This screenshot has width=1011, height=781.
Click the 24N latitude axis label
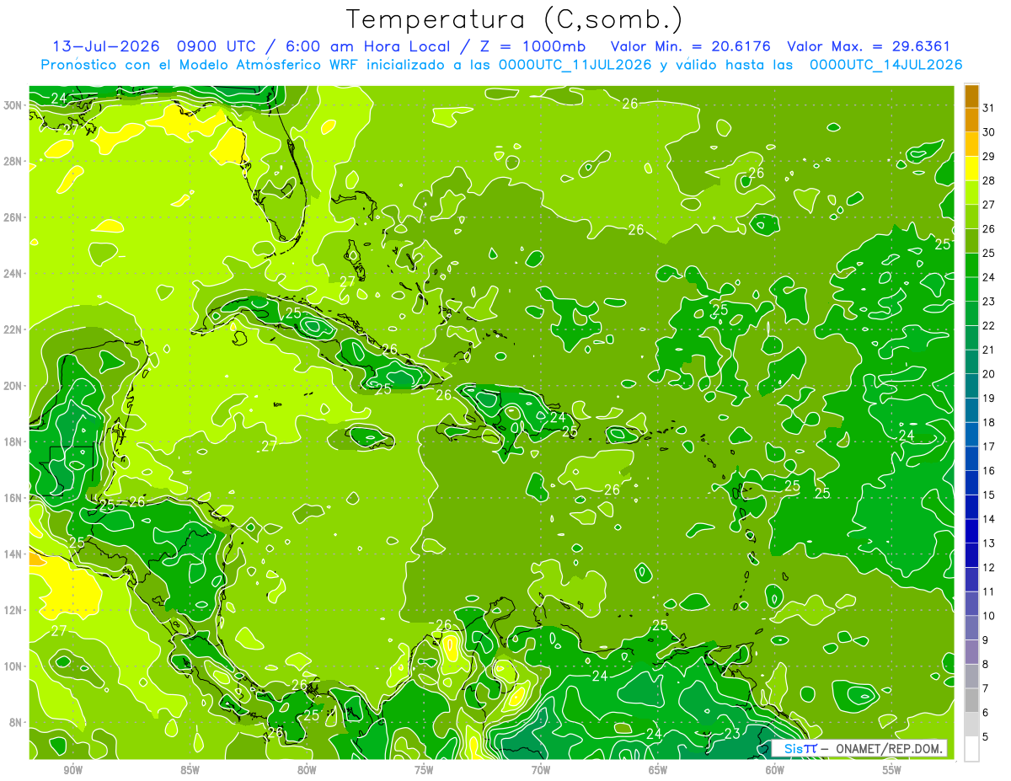(13, 274)
